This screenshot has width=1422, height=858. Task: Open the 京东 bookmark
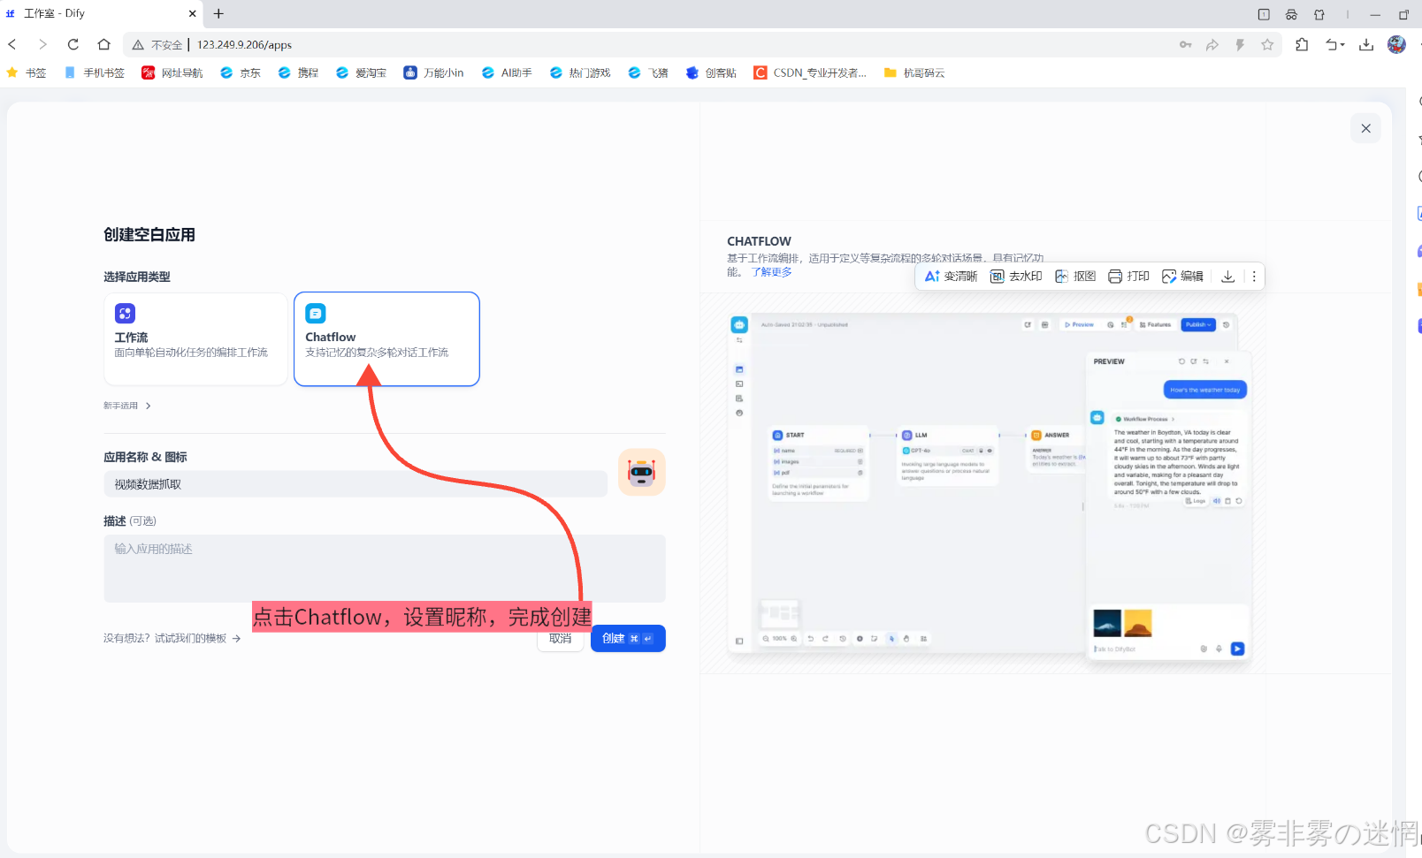tap(241, 72)
